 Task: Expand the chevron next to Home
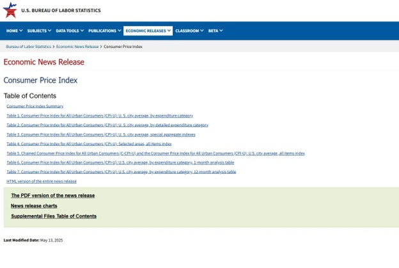(21, 31)
